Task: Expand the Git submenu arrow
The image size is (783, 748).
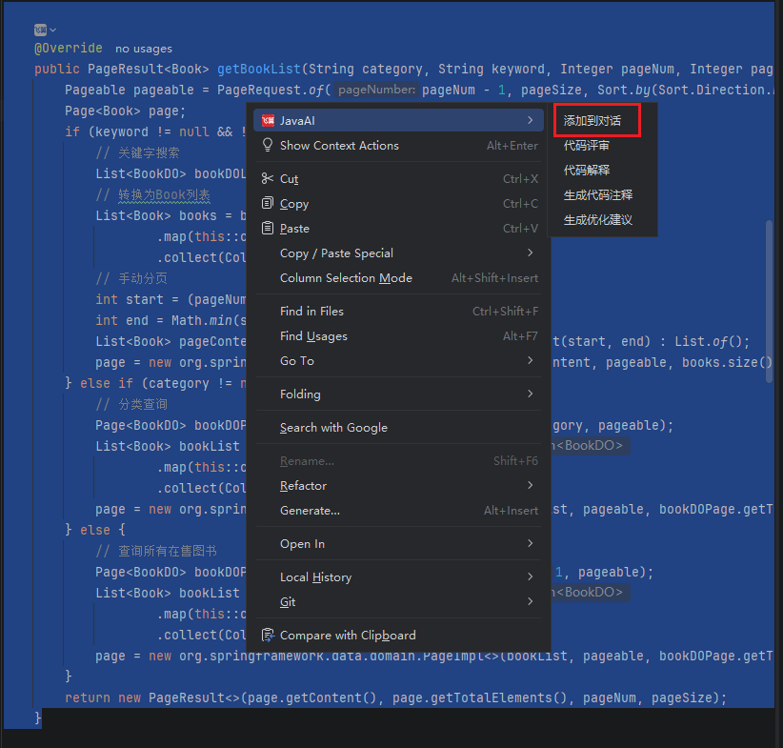Action: tap(530, 601)
